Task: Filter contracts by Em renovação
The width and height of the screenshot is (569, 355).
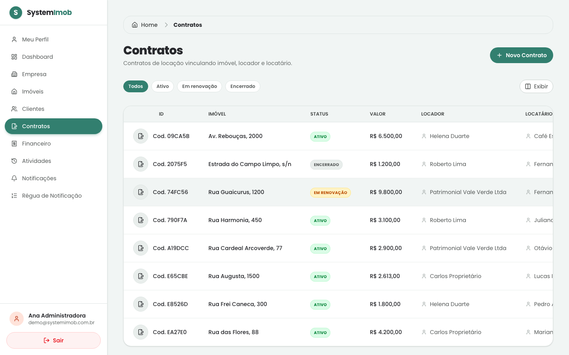Action: [200, 86]
